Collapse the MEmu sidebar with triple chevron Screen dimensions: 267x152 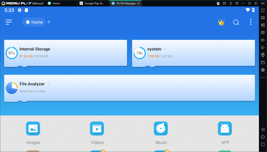tap(263, 3)
